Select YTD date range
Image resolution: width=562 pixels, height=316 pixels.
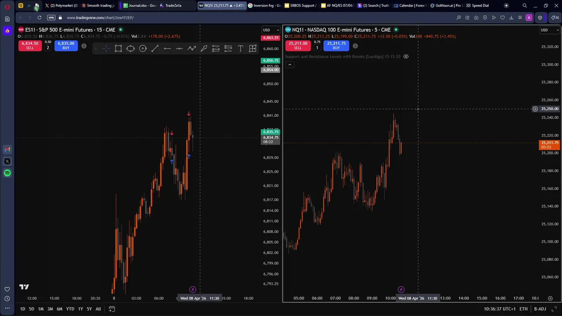pyautogui.click(x=70, y=309)
